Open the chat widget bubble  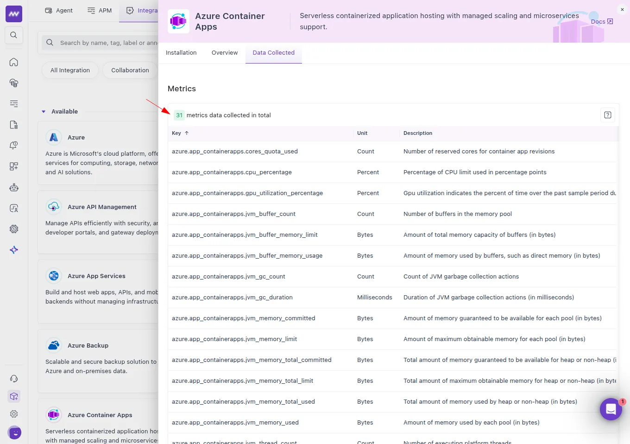(611, 409)
